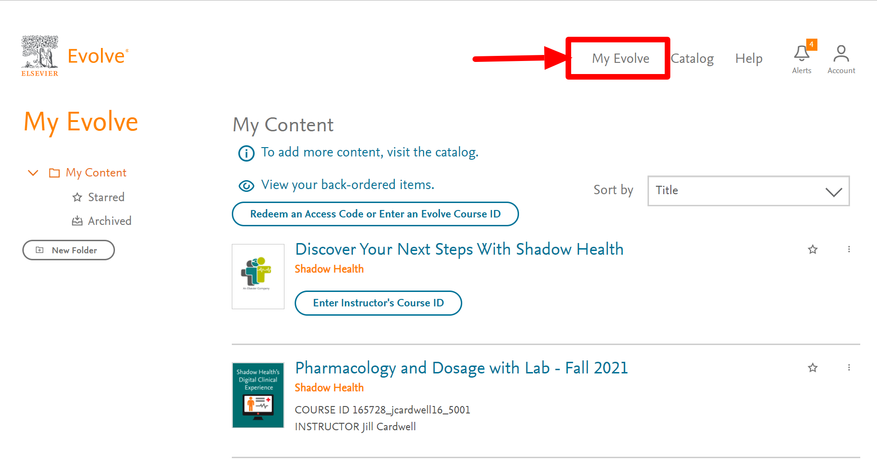Star the Discover Your Next Steps item
The image size is (877, 474).
[x=813, y=250]
